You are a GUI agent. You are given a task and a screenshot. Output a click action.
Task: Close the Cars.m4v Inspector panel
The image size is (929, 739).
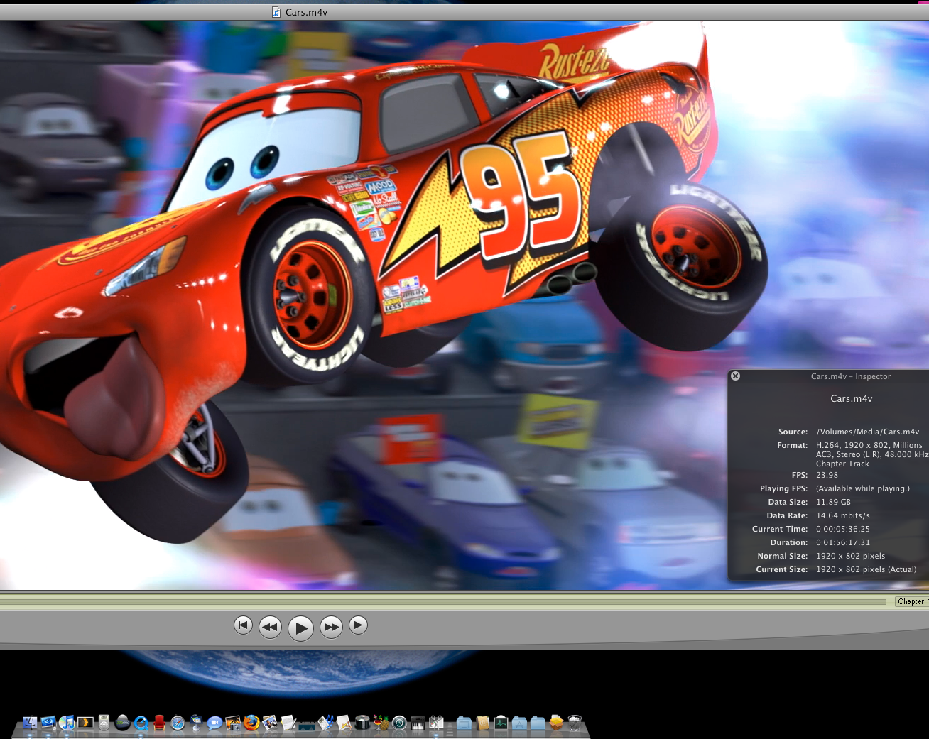pyautogui.click(x=735, y=376)
